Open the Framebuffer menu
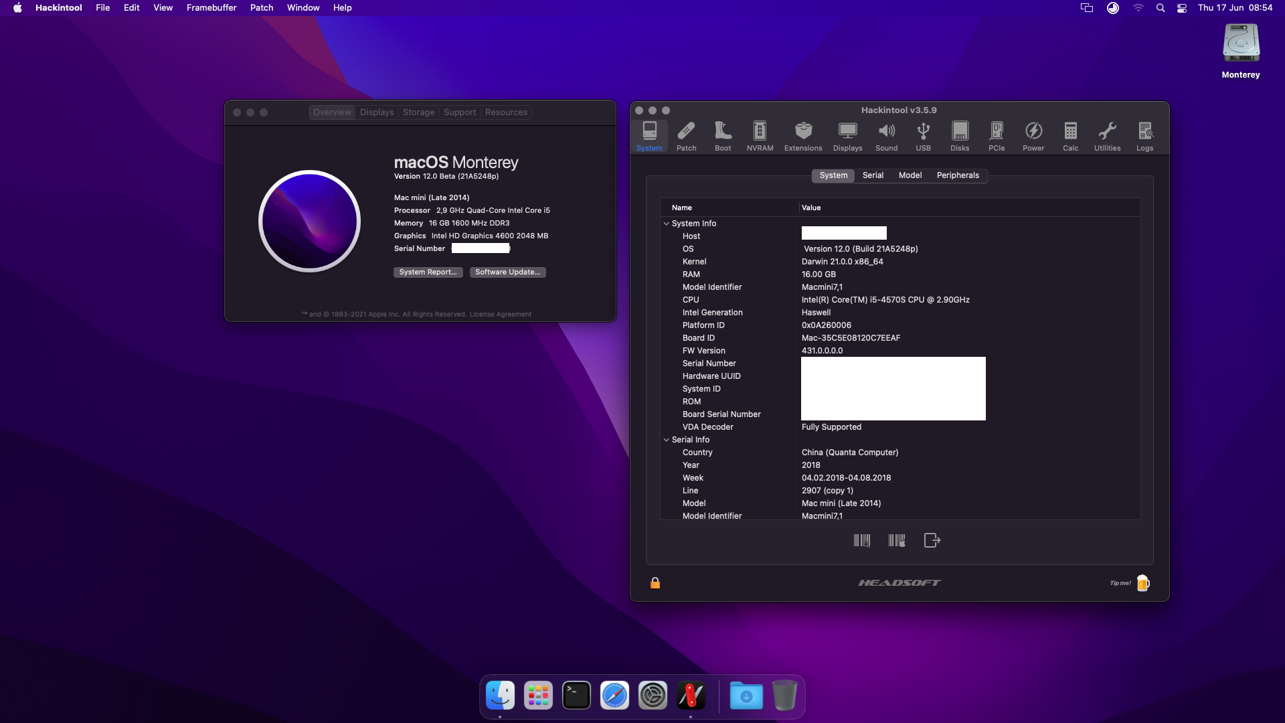The height and width of the screenshot is (723, 1285). coord(211,7)
